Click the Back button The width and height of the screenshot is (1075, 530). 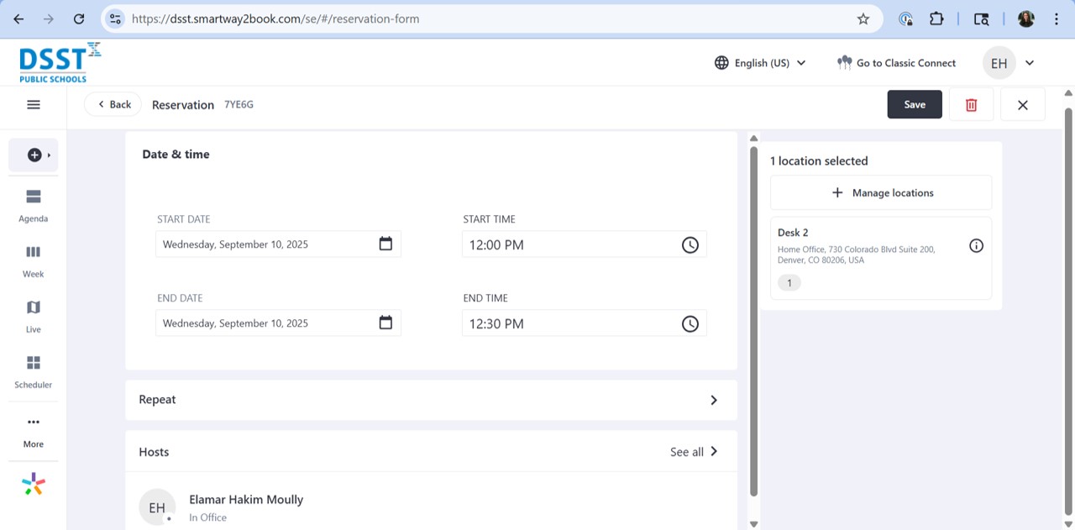click(x=113, y=105)
